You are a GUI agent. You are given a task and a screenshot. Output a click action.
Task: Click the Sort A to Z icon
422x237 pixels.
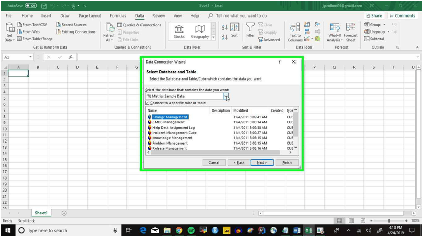224,27
